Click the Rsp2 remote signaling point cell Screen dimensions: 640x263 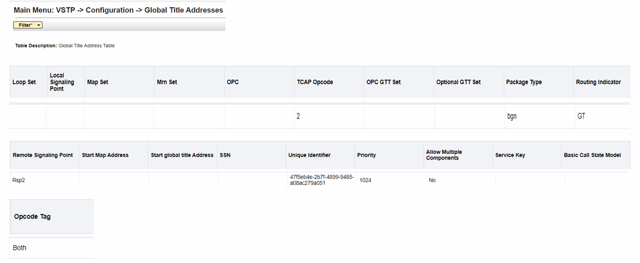(44, 180)
